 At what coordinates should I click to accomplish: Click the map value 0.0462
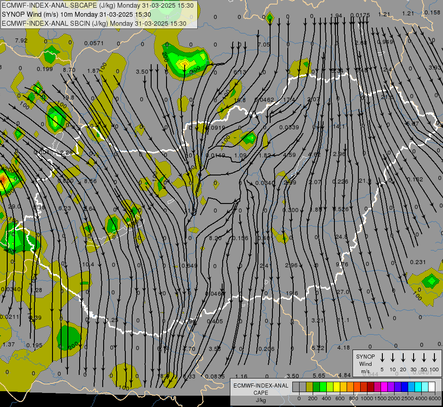pos(264,99)
